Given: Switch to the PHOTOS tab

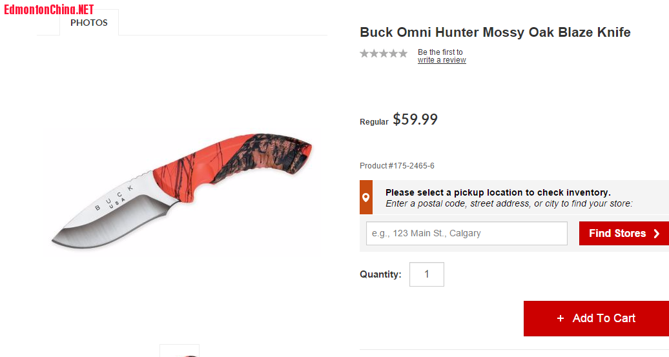Looking at the screenshot, I should point(89,23).
